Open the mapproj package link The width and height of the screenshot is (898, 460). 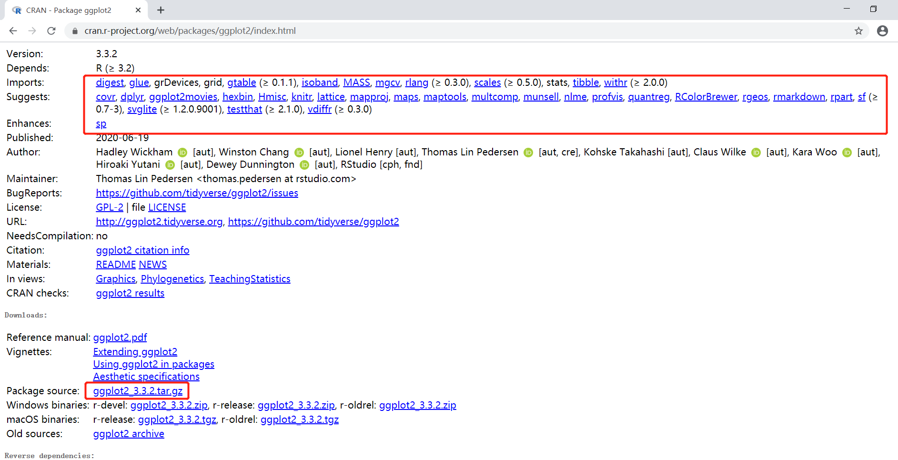pos(369,97)
